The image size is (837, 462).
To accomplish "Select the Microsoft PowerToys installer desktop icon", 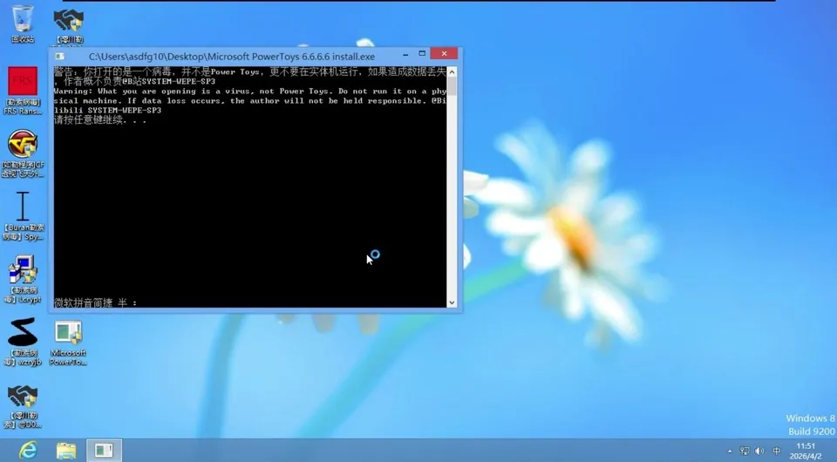I will coord(68,342).
